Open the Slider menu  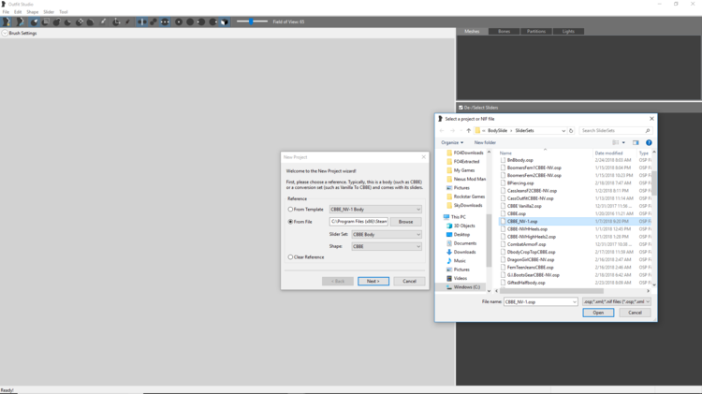pos(49,12)
